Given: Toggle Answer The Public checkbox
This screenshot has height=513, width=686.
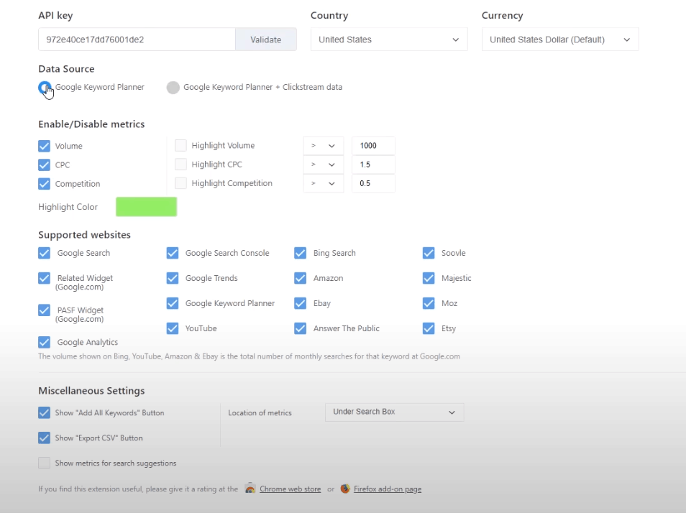Looking at the screenshot, I should click(x=300, y=328).
